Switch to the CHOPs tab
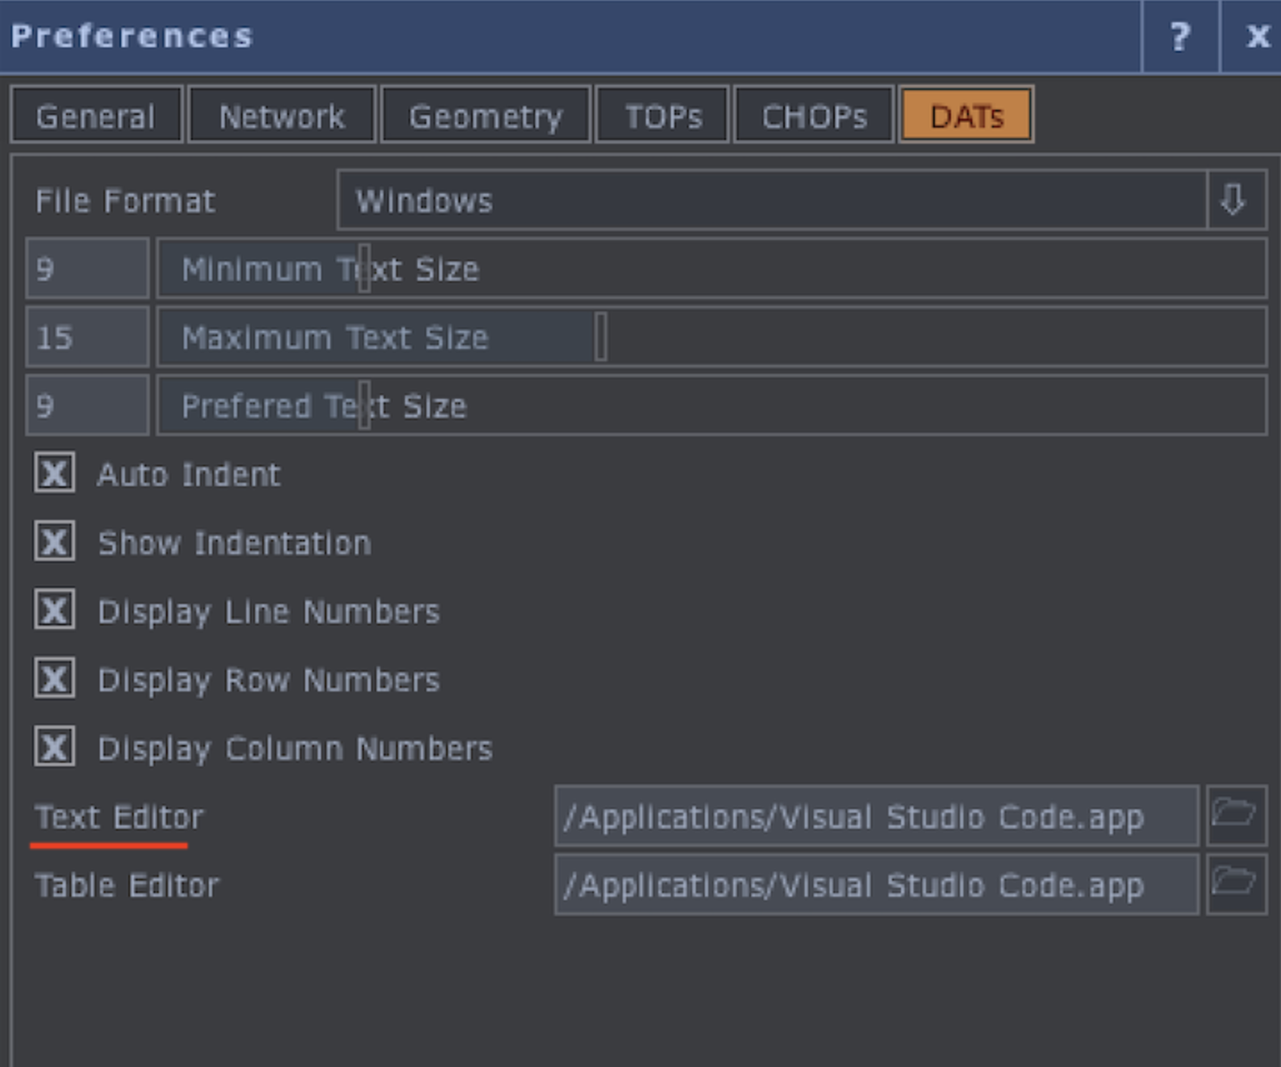This screenshot has height=1067, width=1281. click(x=814, y=115)
